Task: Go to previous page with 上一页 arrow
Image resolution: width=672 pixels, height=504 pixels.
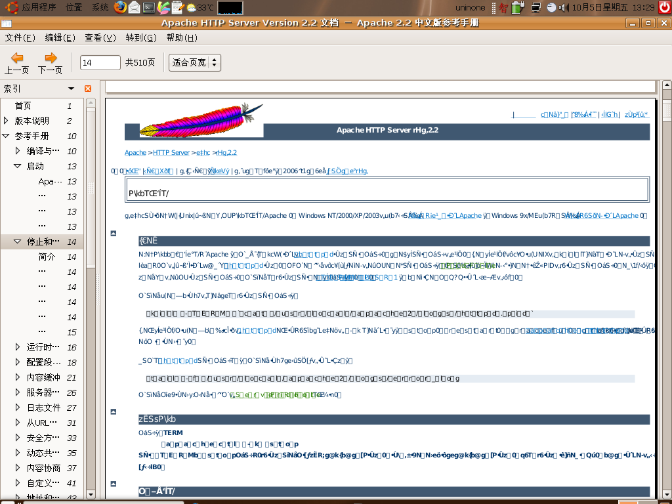Action: click(16, 63)
